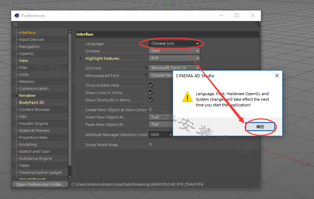Minimize the Preferences window
Viewport: 314px width, 199px height.
pyautogui.click(x=221, y=15)
